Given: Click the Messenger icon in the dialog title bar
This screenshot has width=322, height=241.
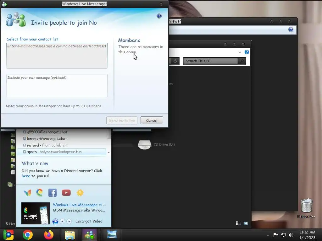Looking at the screenshot, I should (4, 4).
